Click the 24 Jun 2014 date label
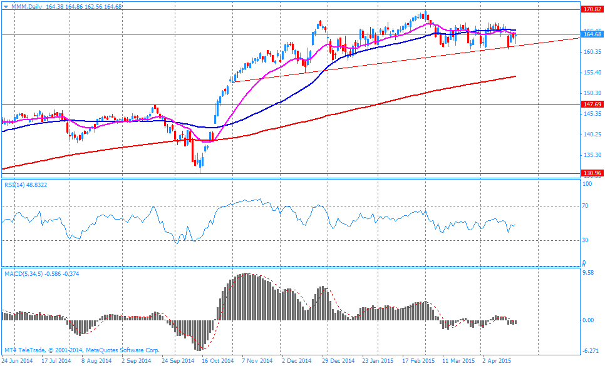 (17, 361)
